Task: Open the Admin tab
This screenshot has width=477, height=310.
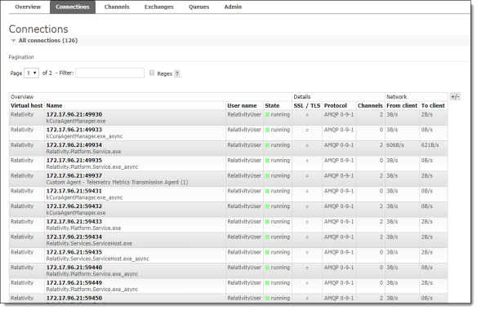Action: tap(233, 7)
